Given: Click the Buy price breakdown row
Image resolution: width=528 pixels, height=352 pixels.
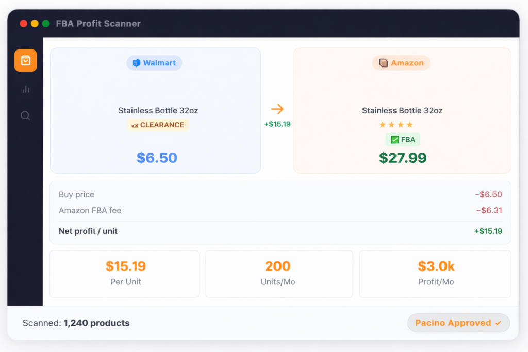Looking at the screenshot, I should (280, 195).
